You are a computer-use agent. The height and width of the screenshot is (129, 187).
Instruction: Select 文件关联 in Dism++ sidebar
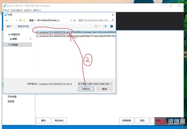(x=12, y=96)
